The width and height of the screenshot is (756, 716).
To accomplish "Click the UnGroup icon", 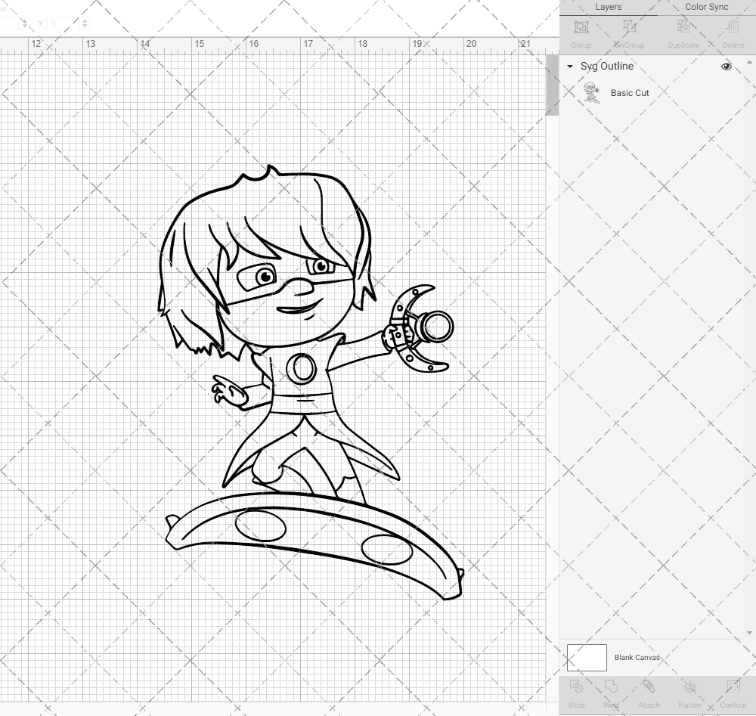I will pyautogui.click(x=630, y=32).
